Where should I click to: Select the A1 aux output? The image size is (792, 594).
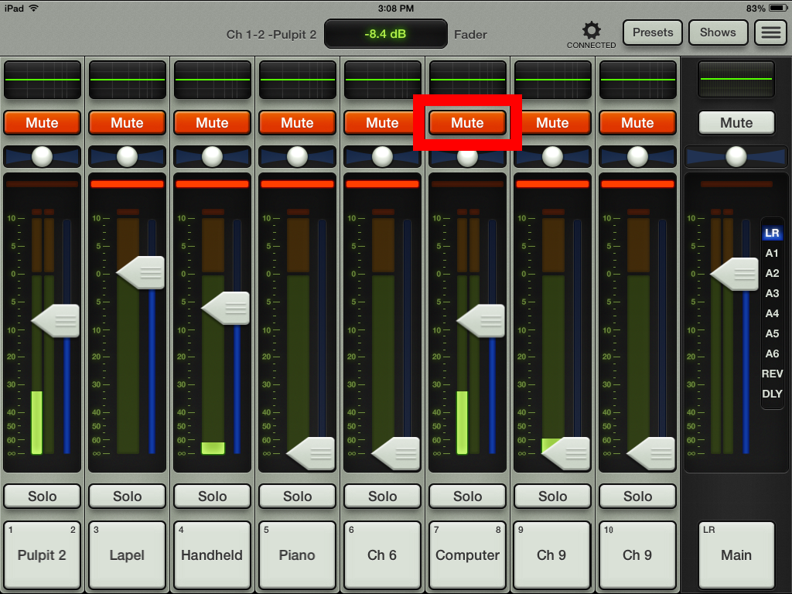point(772,253)
